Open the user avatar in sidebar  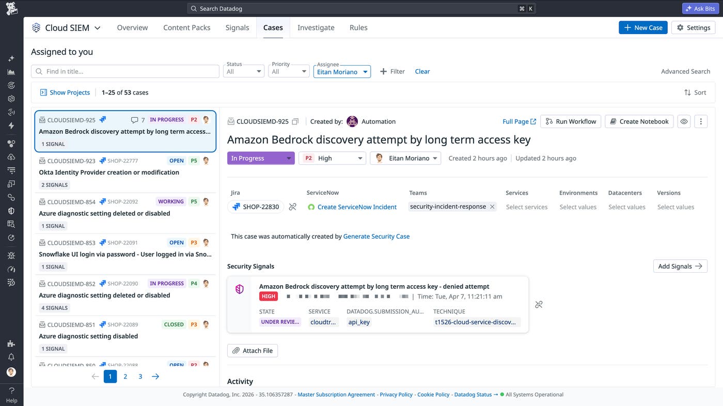click(11, 372)
